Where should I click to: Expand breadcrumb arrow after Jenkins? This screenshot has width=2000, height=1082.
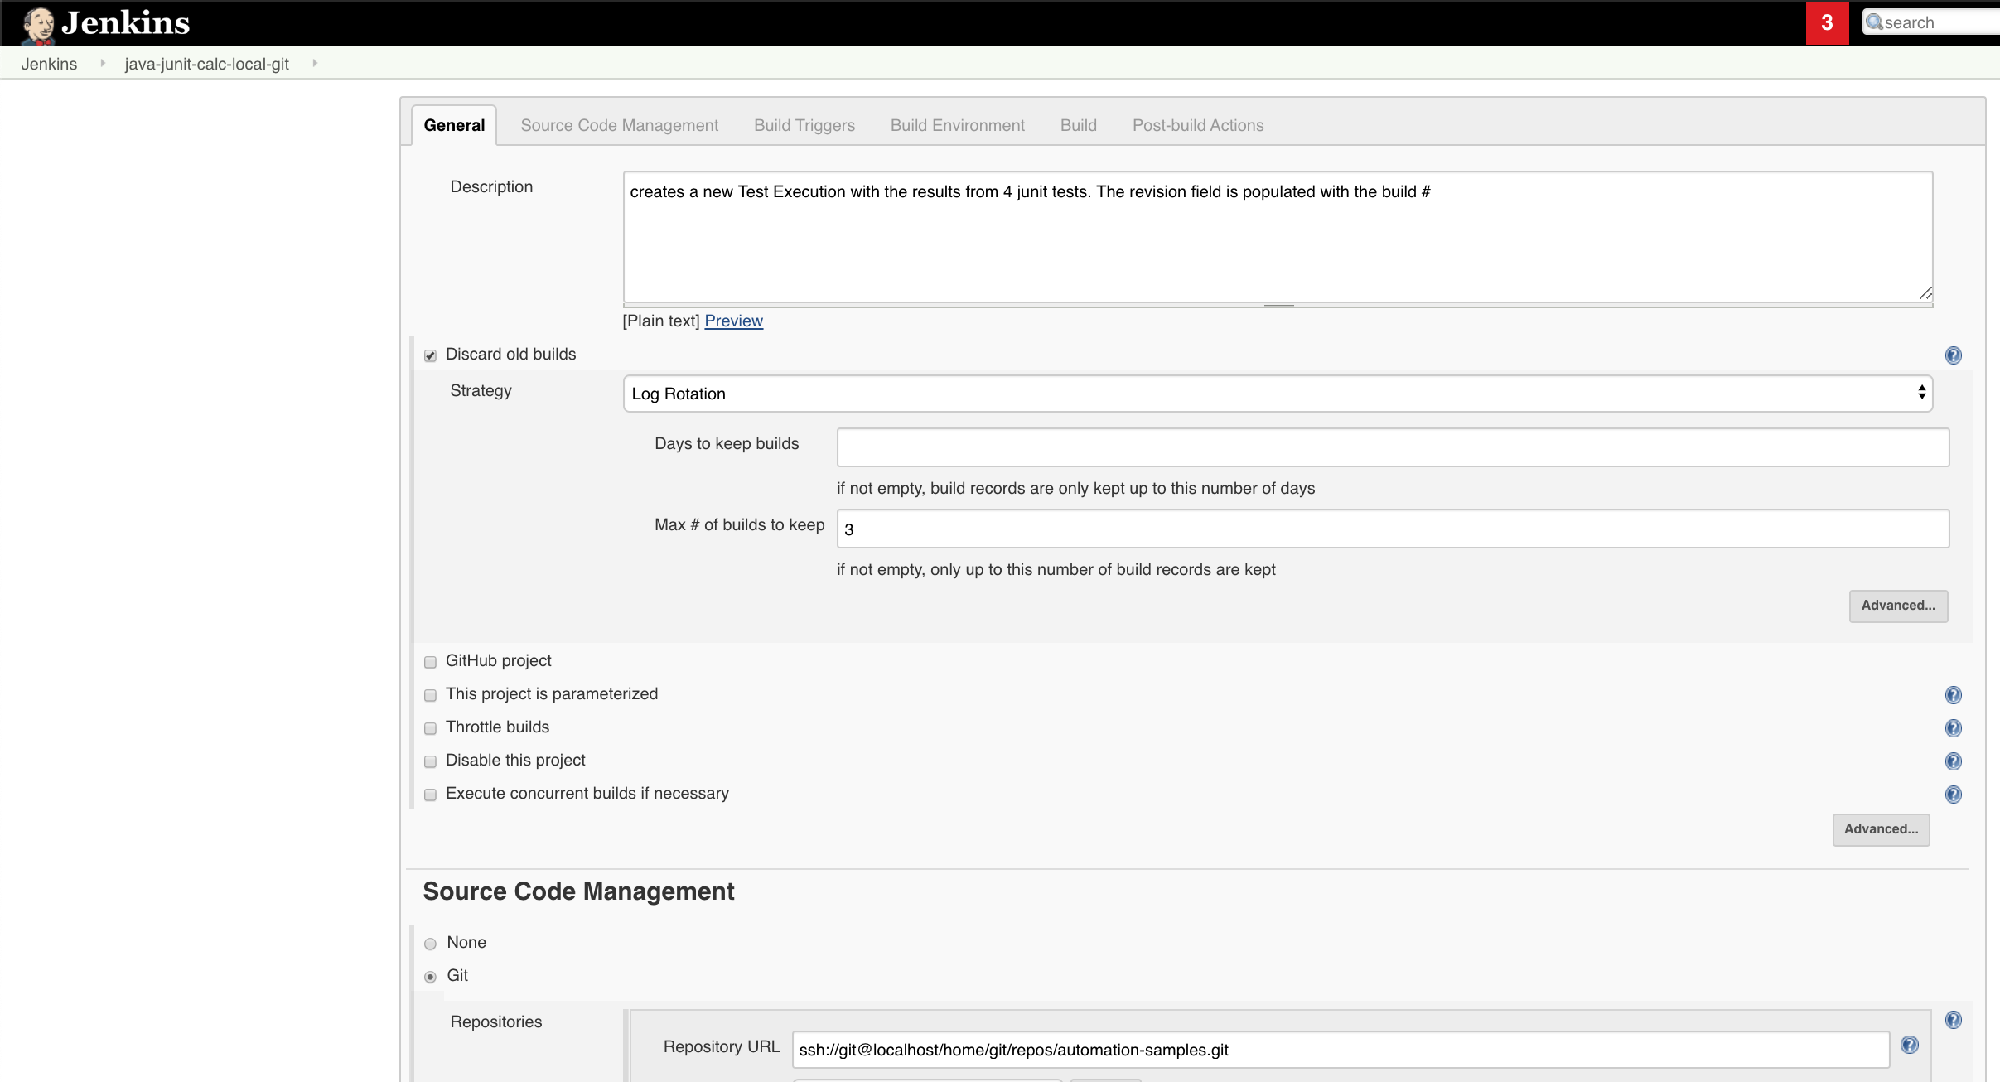(x=103, y=63)
